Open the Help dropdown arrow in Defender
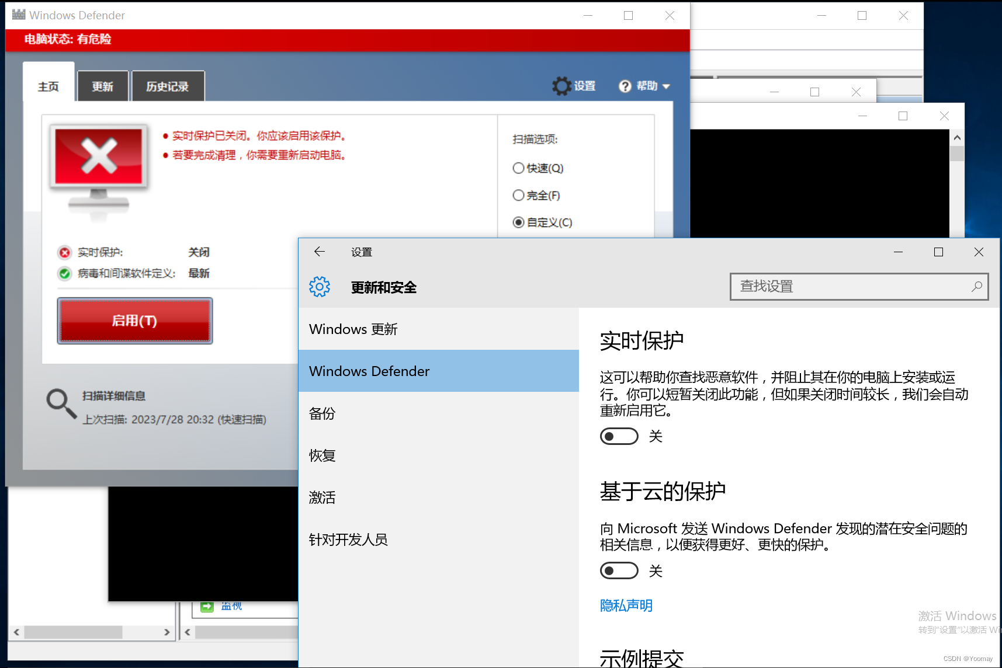This screenshot has height=668, width=1002. (665, 86)
